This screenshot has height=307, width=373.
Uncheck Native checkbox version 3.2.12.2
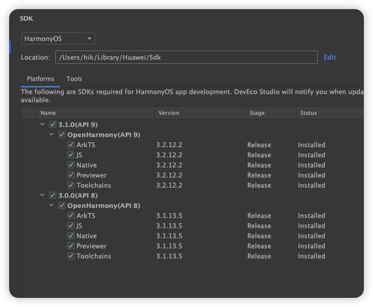point(70,165)
